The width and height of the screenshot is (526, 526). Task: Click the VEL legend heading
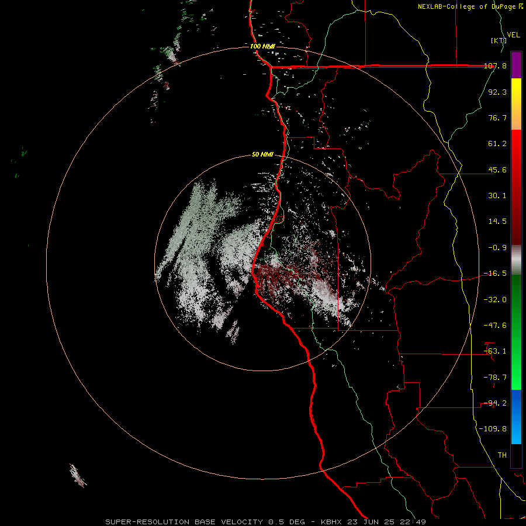(x=513, y=35)
